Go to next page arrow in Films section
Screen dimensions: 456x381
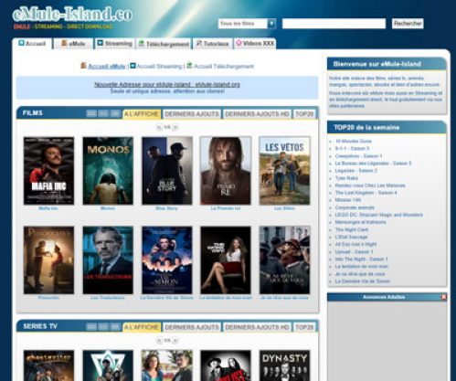coord(175,127)
